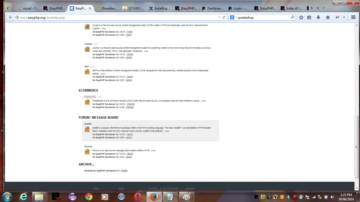The width and height of the screenshot is (360, 202).
Task: Launch Internet Explorer from the taskbar
Action: [23, 197]
